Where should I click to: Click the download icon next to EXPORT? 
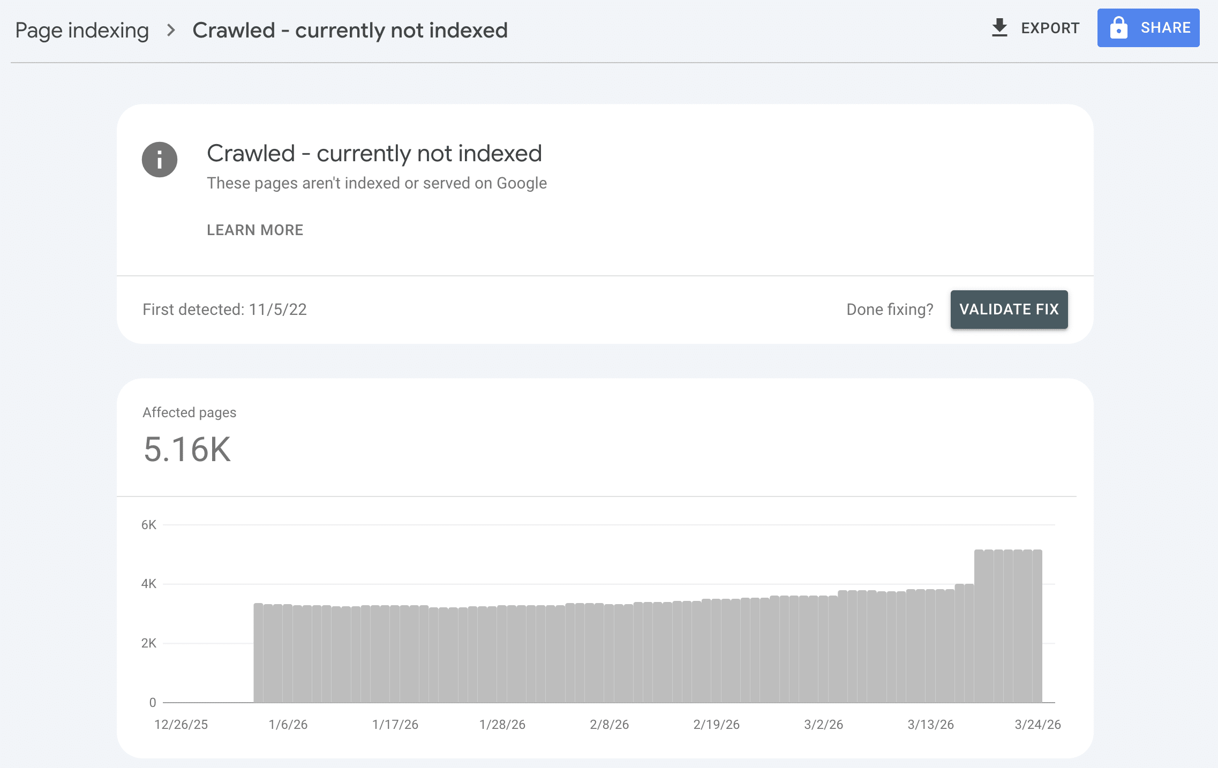pos(999,28)
